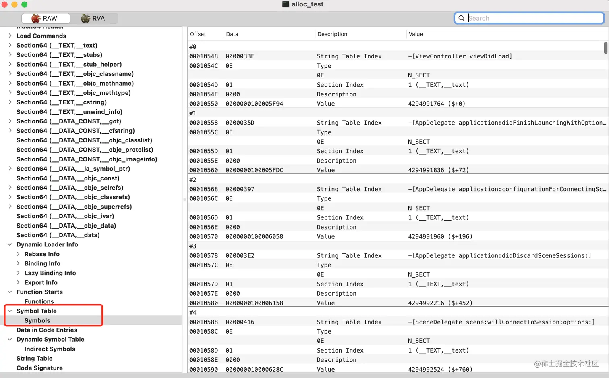The height and width of the screenshot is (378, 609).
Task: Select Indirect Symbols item
Action: (50, 349)
